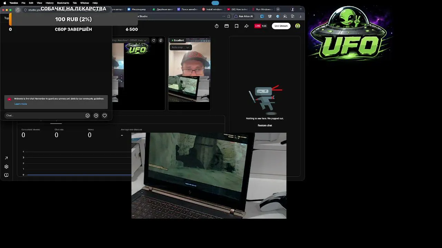Viewport: 442px width, 248px height.
Task: Click the Chat message input field
Action: 45,115
